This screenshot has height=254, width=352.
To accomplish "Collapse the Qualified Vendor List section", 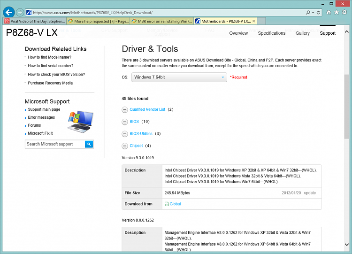I will (x=124, y=109).
